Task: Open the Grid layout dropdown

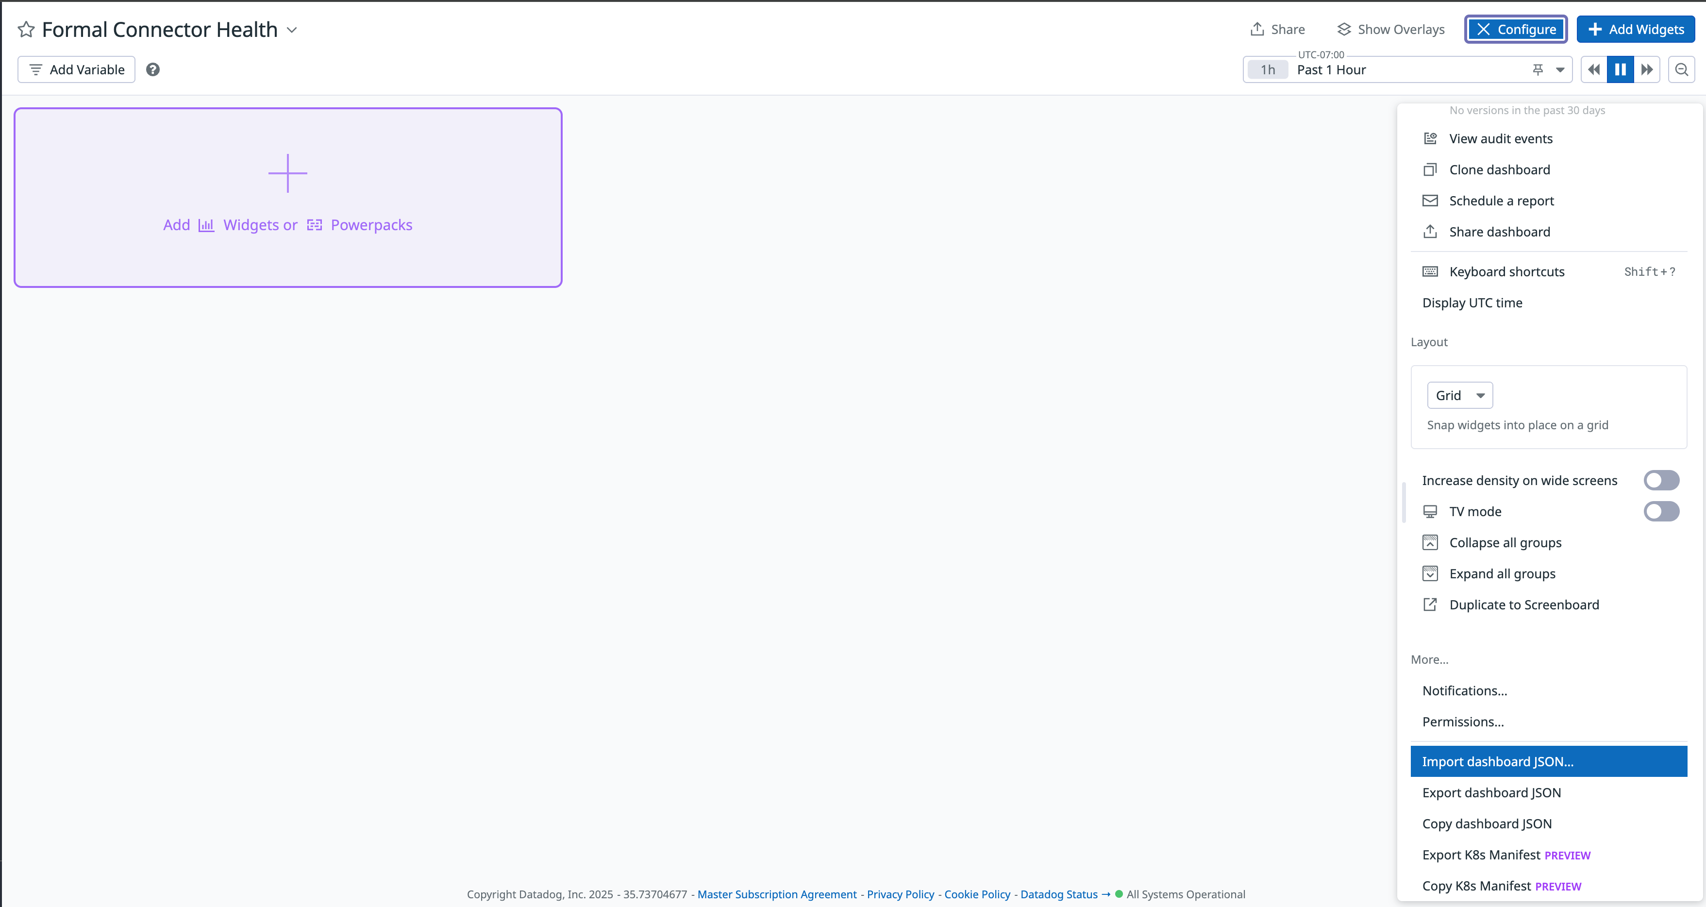Action: tap(1460, 396)
